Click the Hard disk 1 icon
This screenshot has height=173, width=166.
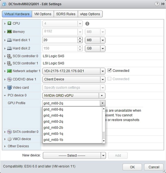pyautogui.click(x=9, y=40)
